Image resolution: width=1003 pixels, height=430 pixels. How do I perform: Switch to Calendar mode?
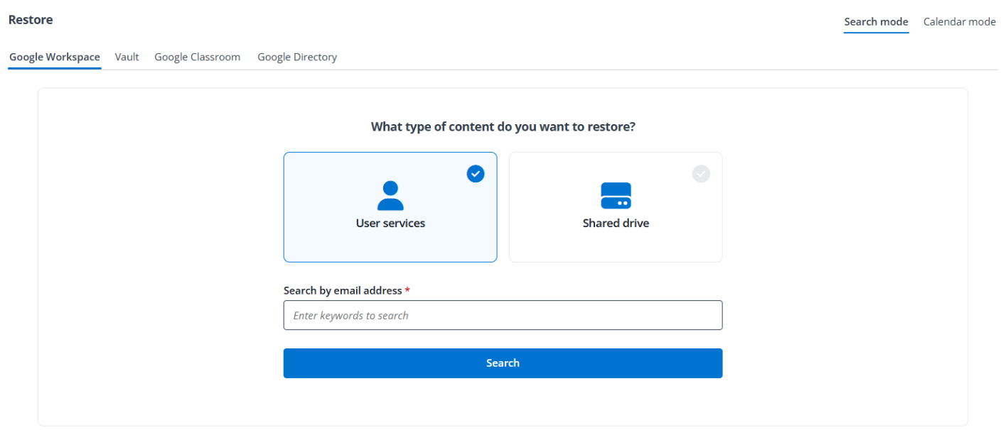(959, 21)
